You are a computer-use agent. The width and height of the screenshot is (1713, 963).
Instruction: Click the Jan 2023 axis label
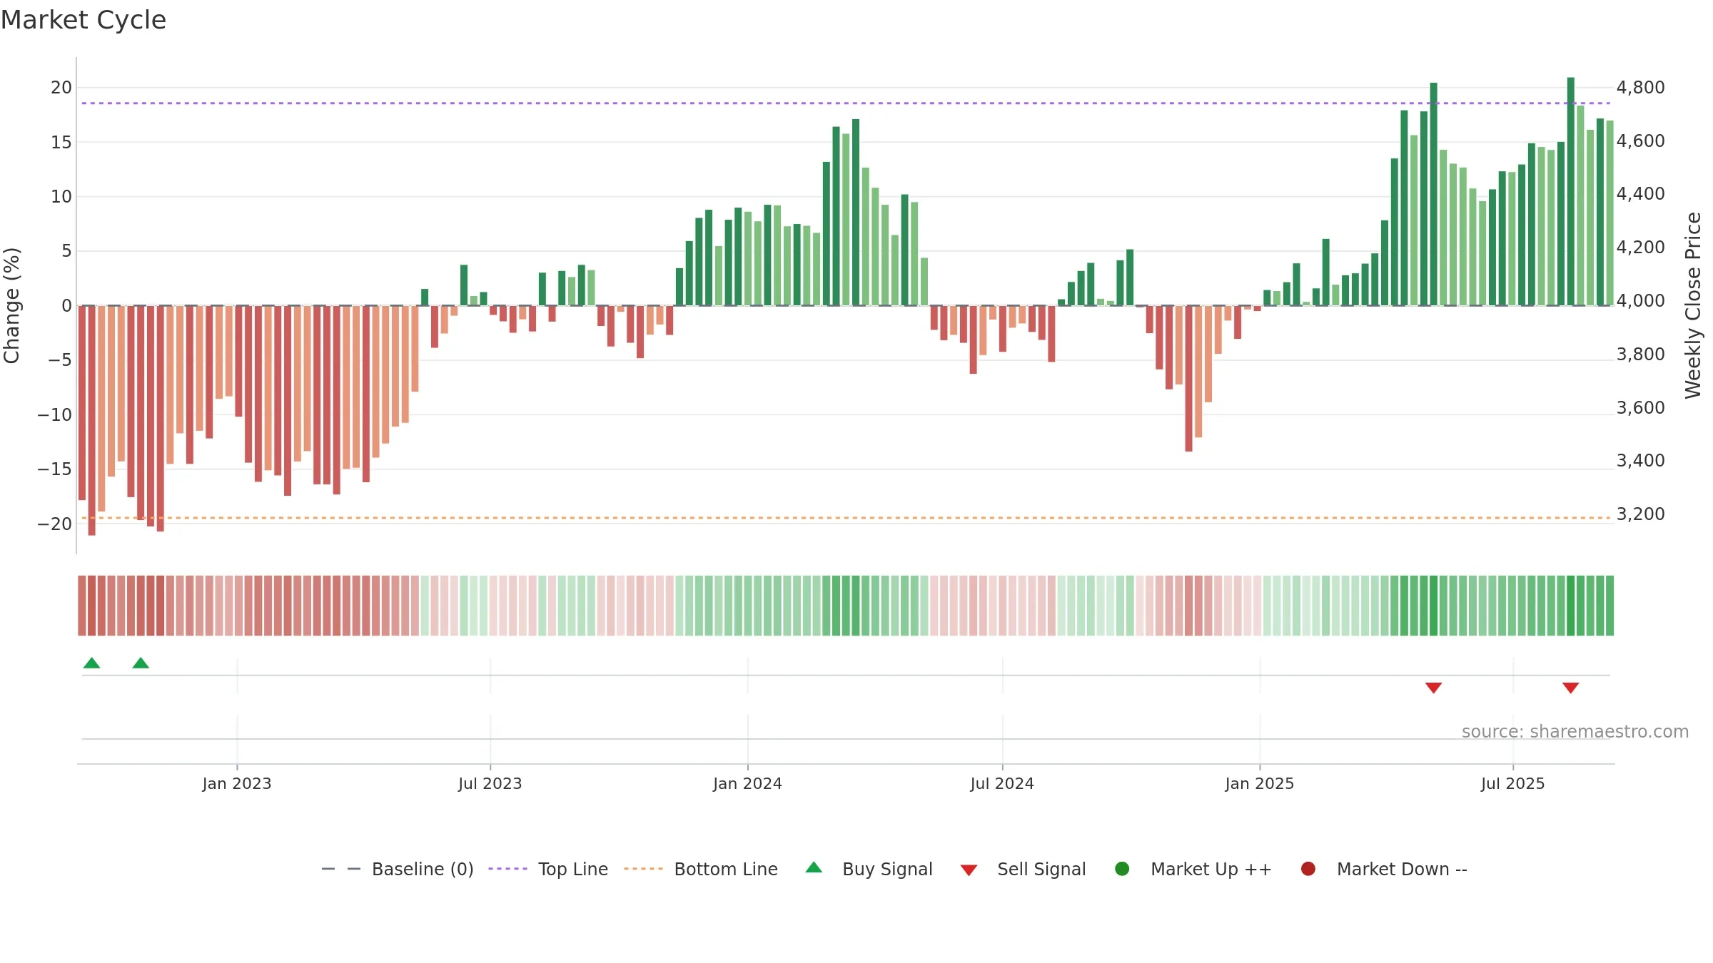(237, 783)
